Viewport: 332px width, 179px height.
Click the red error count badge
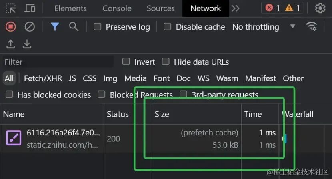273,8
